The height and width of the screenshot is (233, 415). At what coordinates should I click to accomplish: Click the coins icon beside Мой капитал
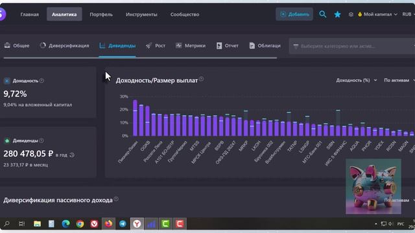tap(351, 14)
